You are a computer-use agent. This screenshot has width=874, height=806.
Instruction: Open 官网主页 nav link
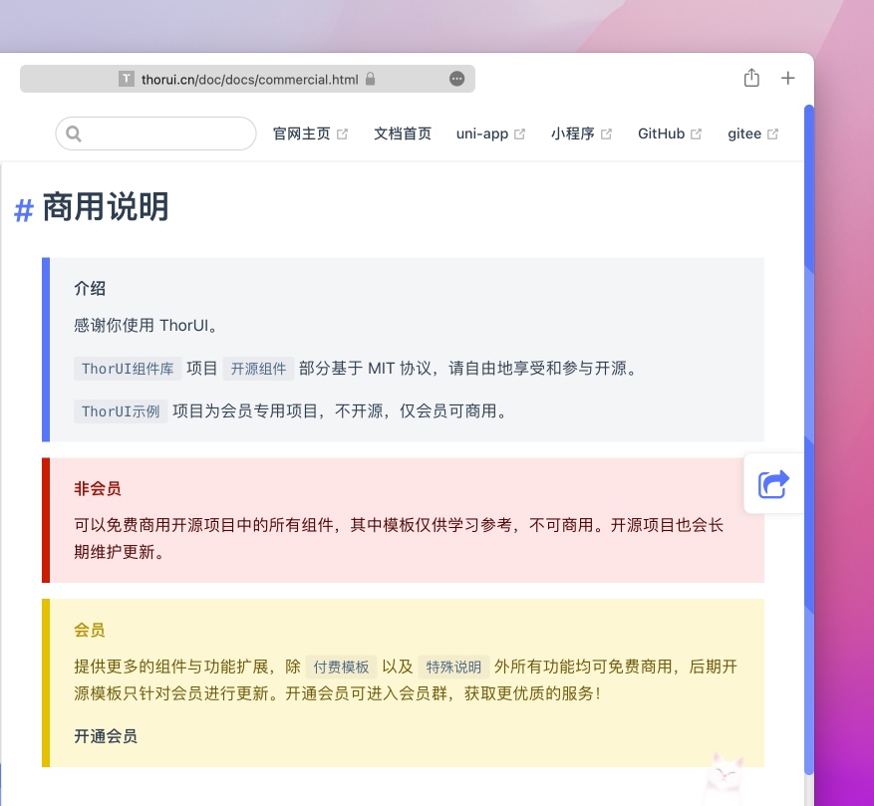[311, 134]
